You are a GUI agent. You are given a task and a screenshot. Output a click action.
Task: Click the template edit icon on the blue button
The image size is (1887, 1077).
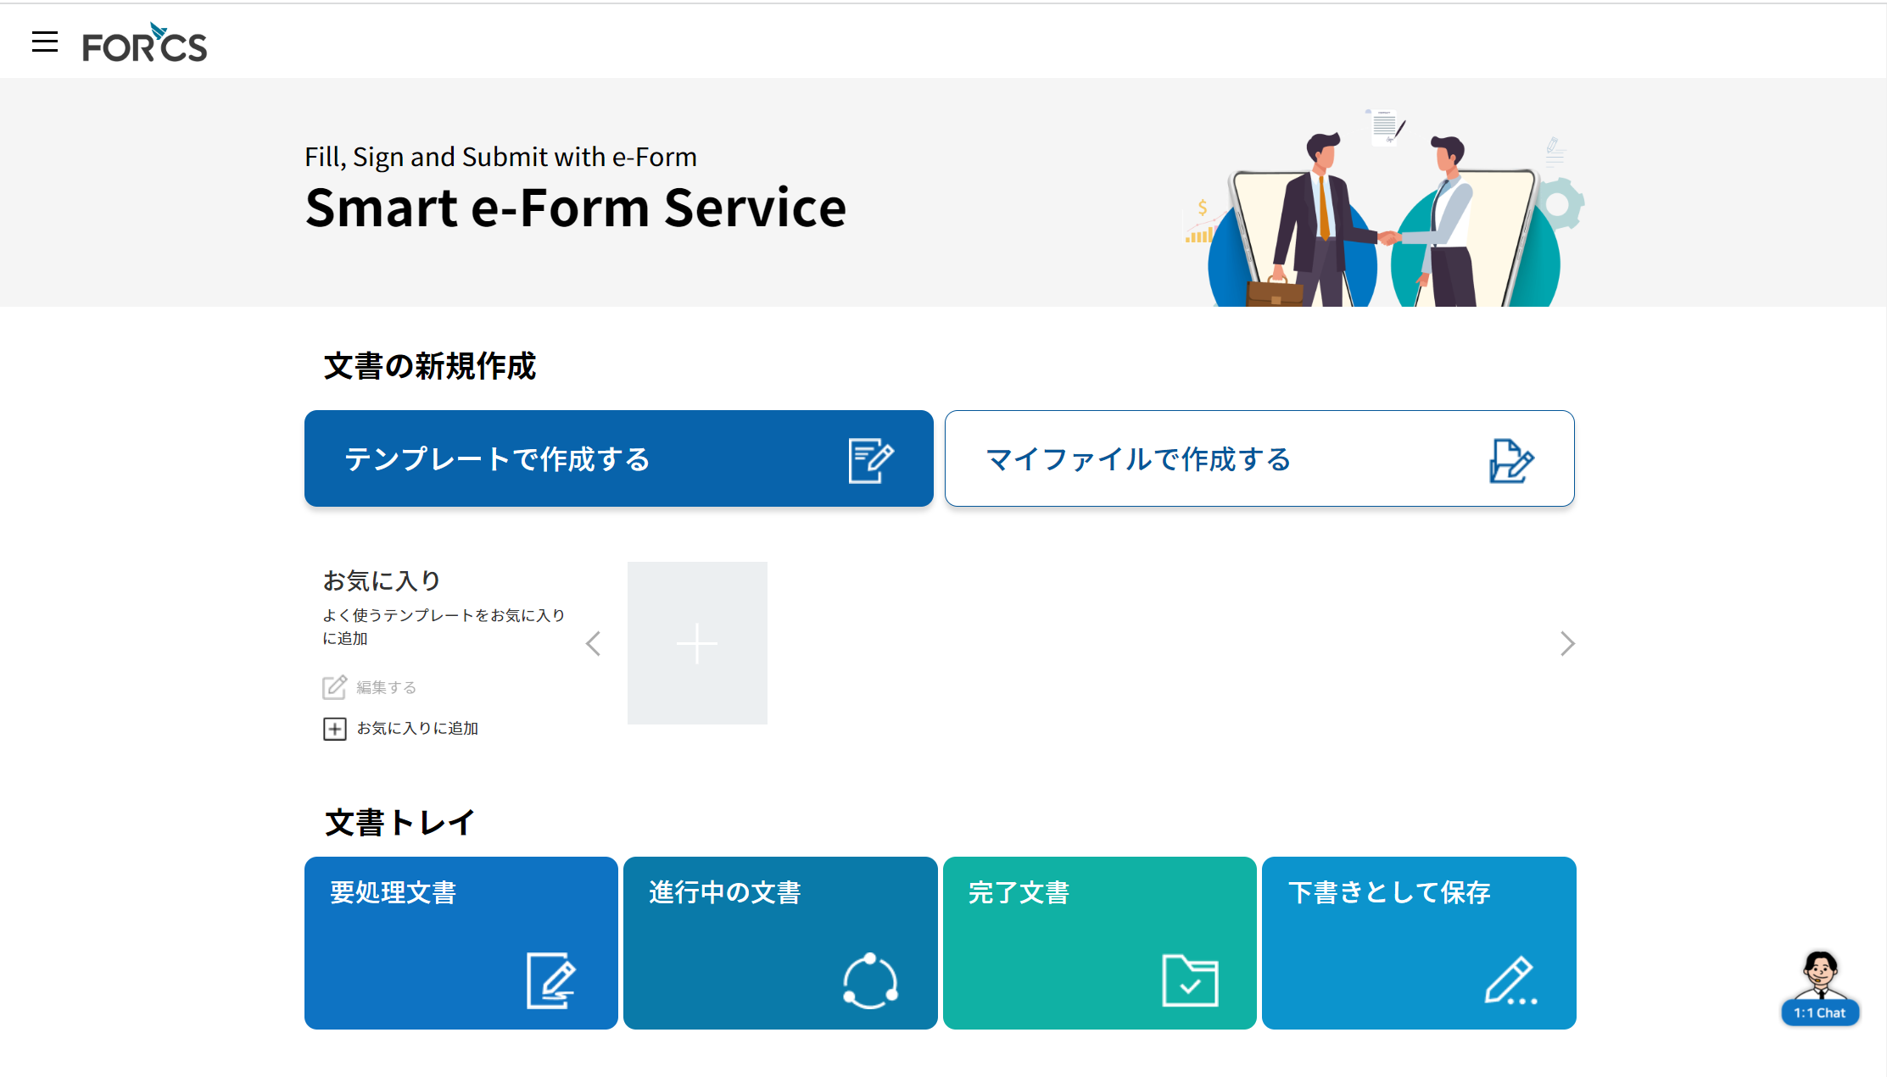pos(870,460)
